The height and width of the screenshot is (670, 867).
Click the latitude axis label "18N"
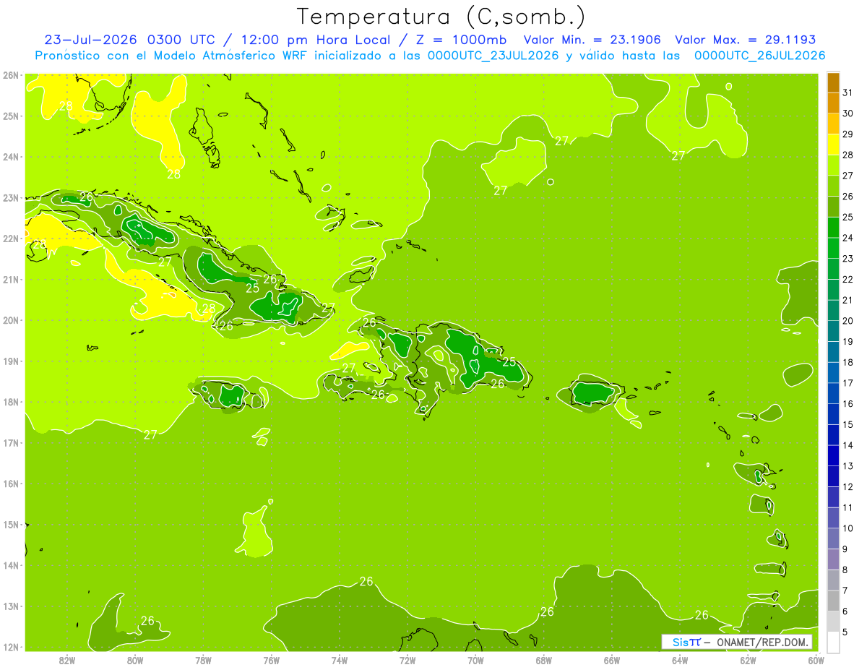pyautogui.click(x=10, y=402)
